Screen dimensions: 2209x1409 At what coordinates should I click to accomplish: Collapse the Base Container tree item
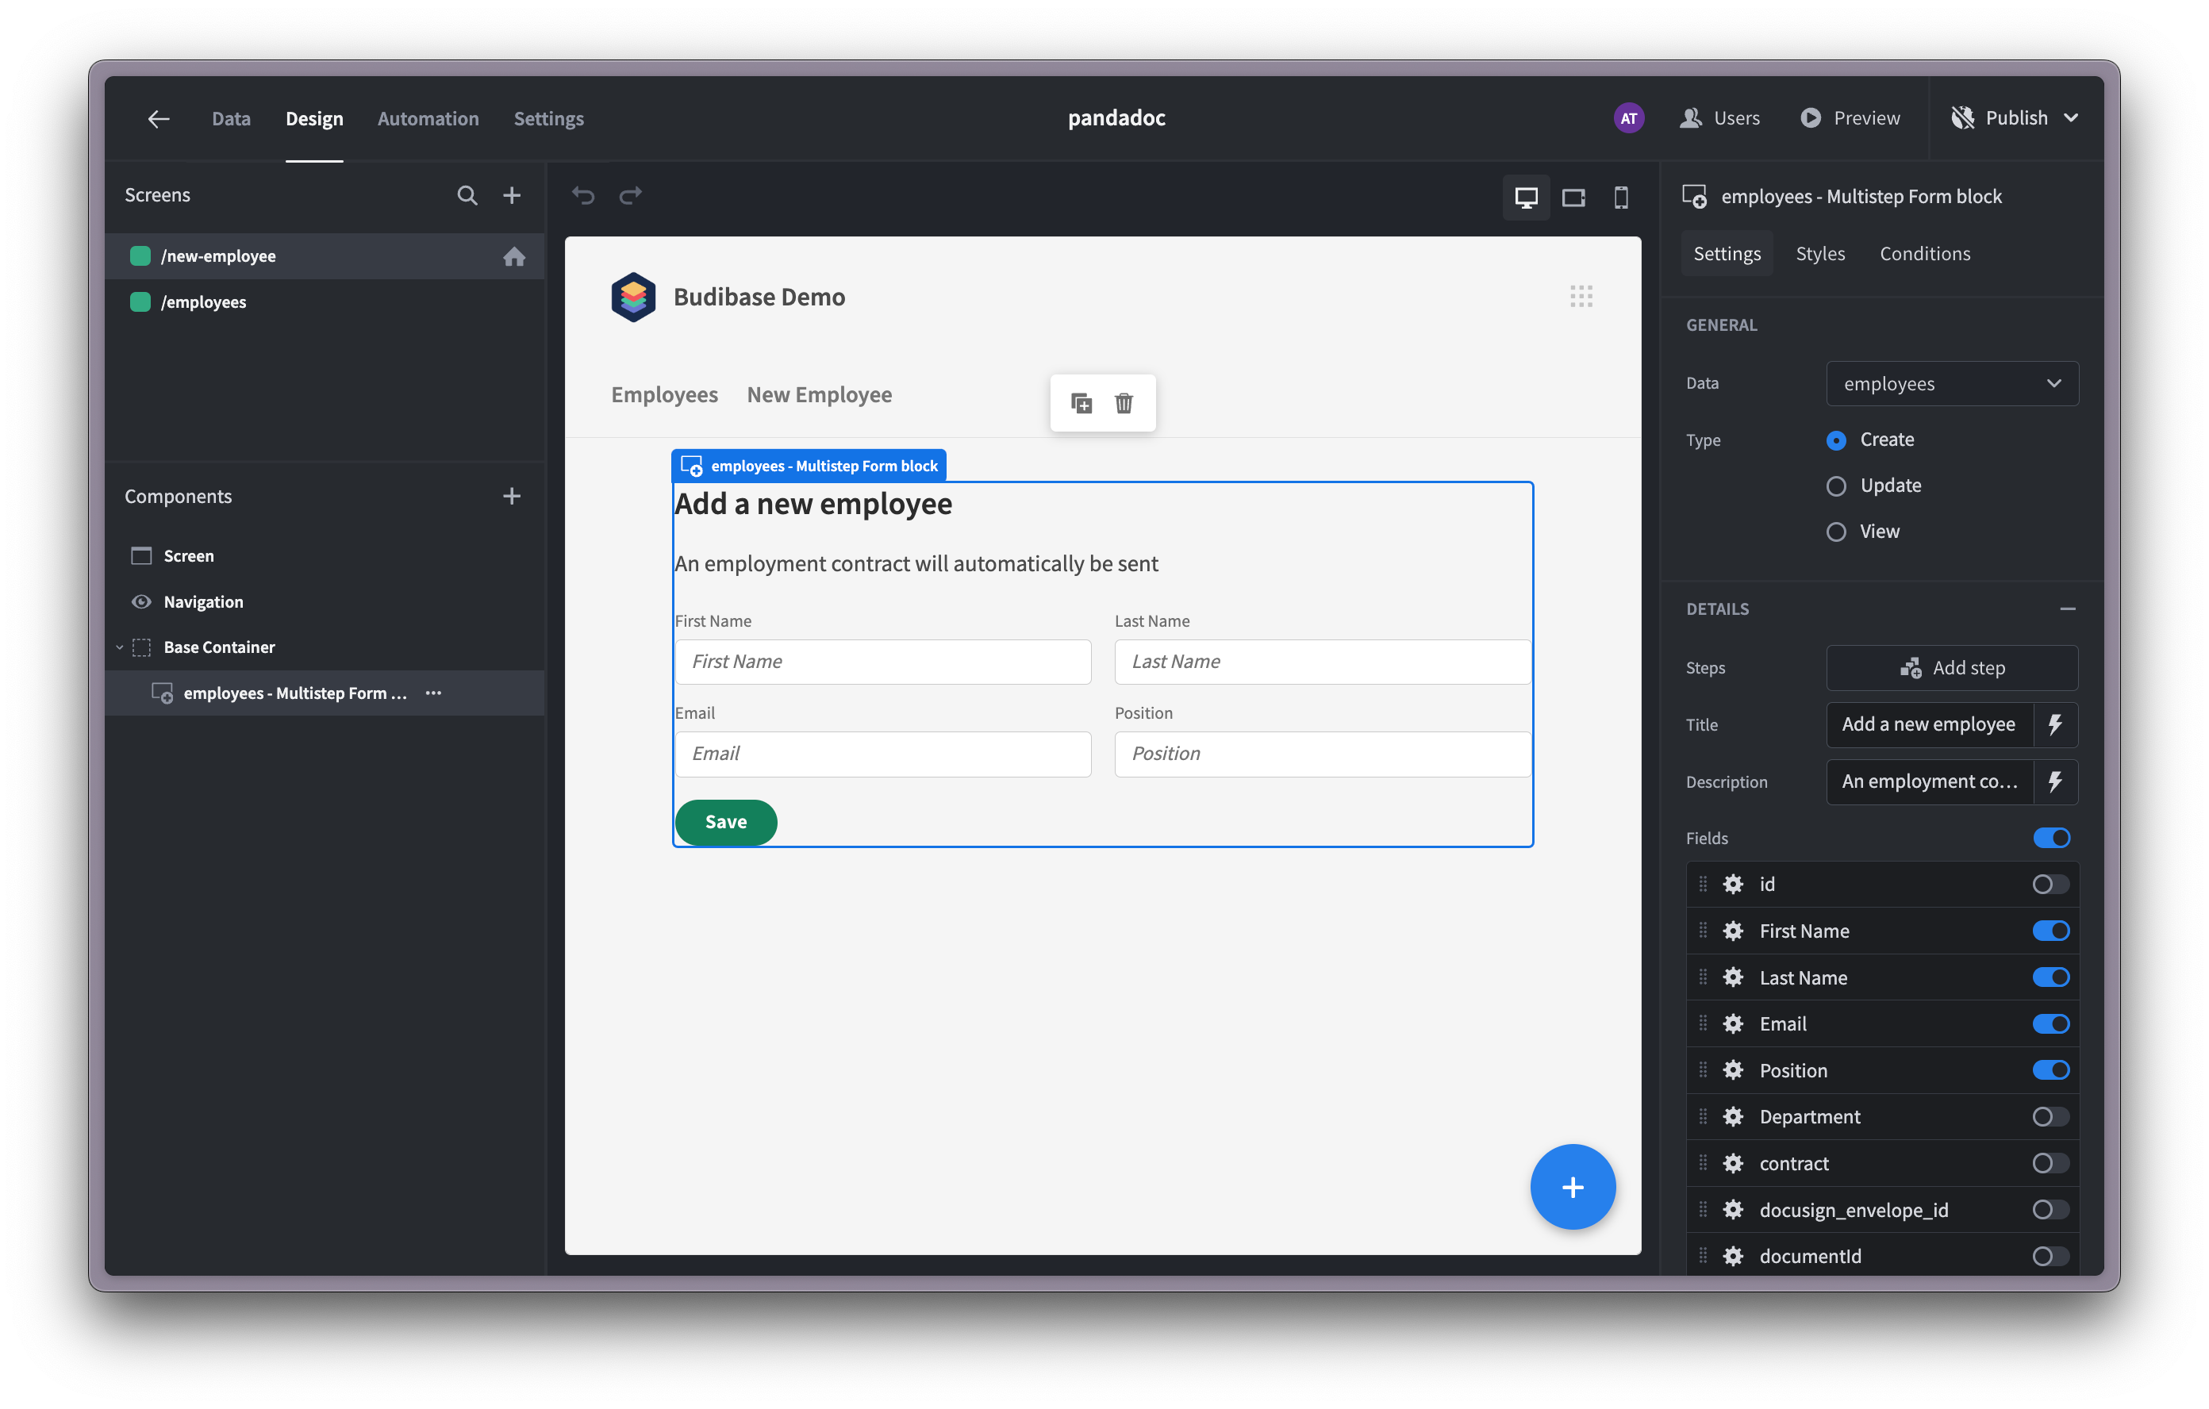click(119, 647)
